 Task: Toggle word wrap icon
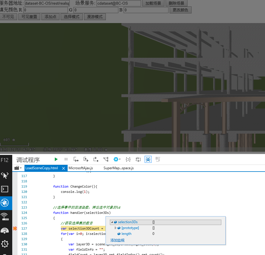coord(138,159)
